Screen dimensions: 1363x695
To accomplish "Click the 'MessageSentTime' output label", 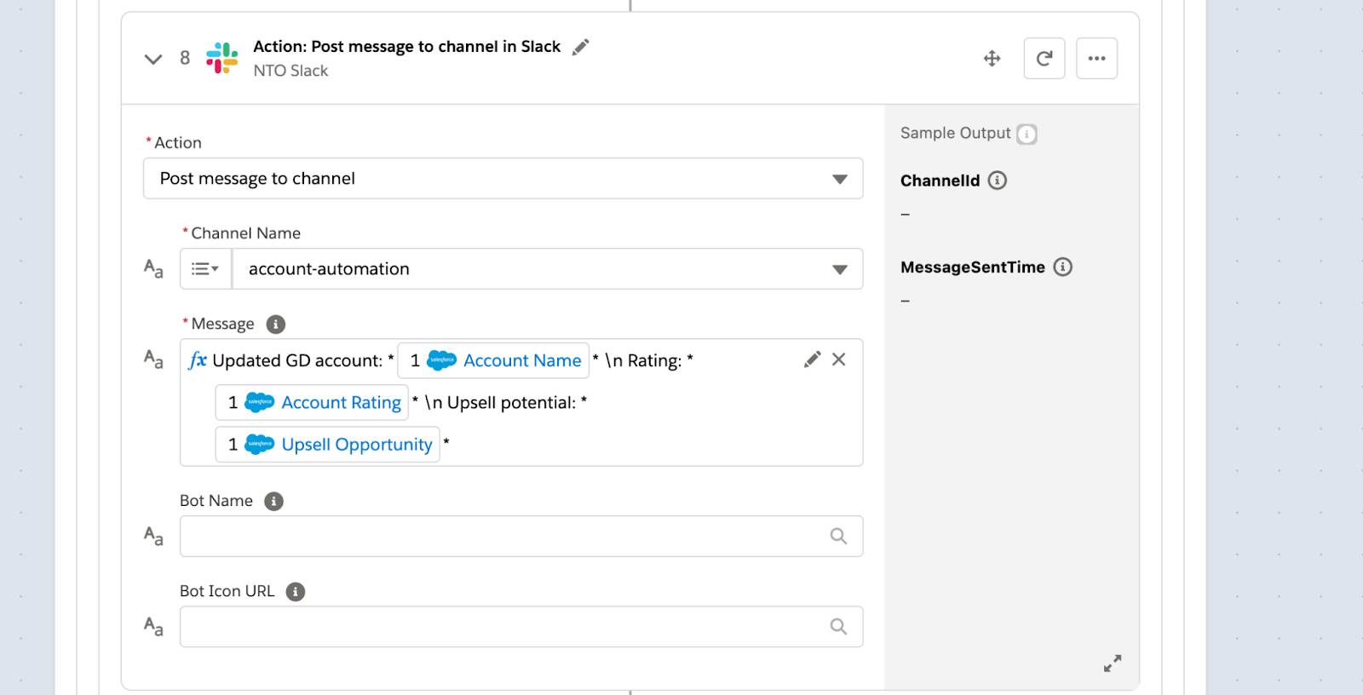I will (972, 267).
